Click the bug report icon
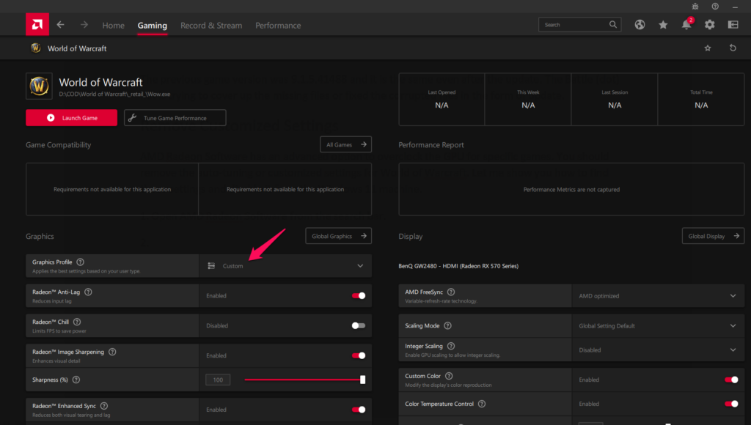This screenshot has width=751, height=425. point(695,6)
